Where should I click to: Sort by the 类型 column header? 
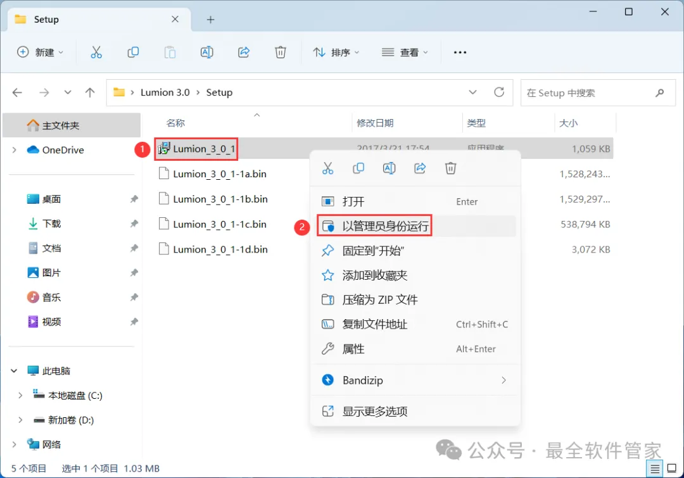point(476,123)
